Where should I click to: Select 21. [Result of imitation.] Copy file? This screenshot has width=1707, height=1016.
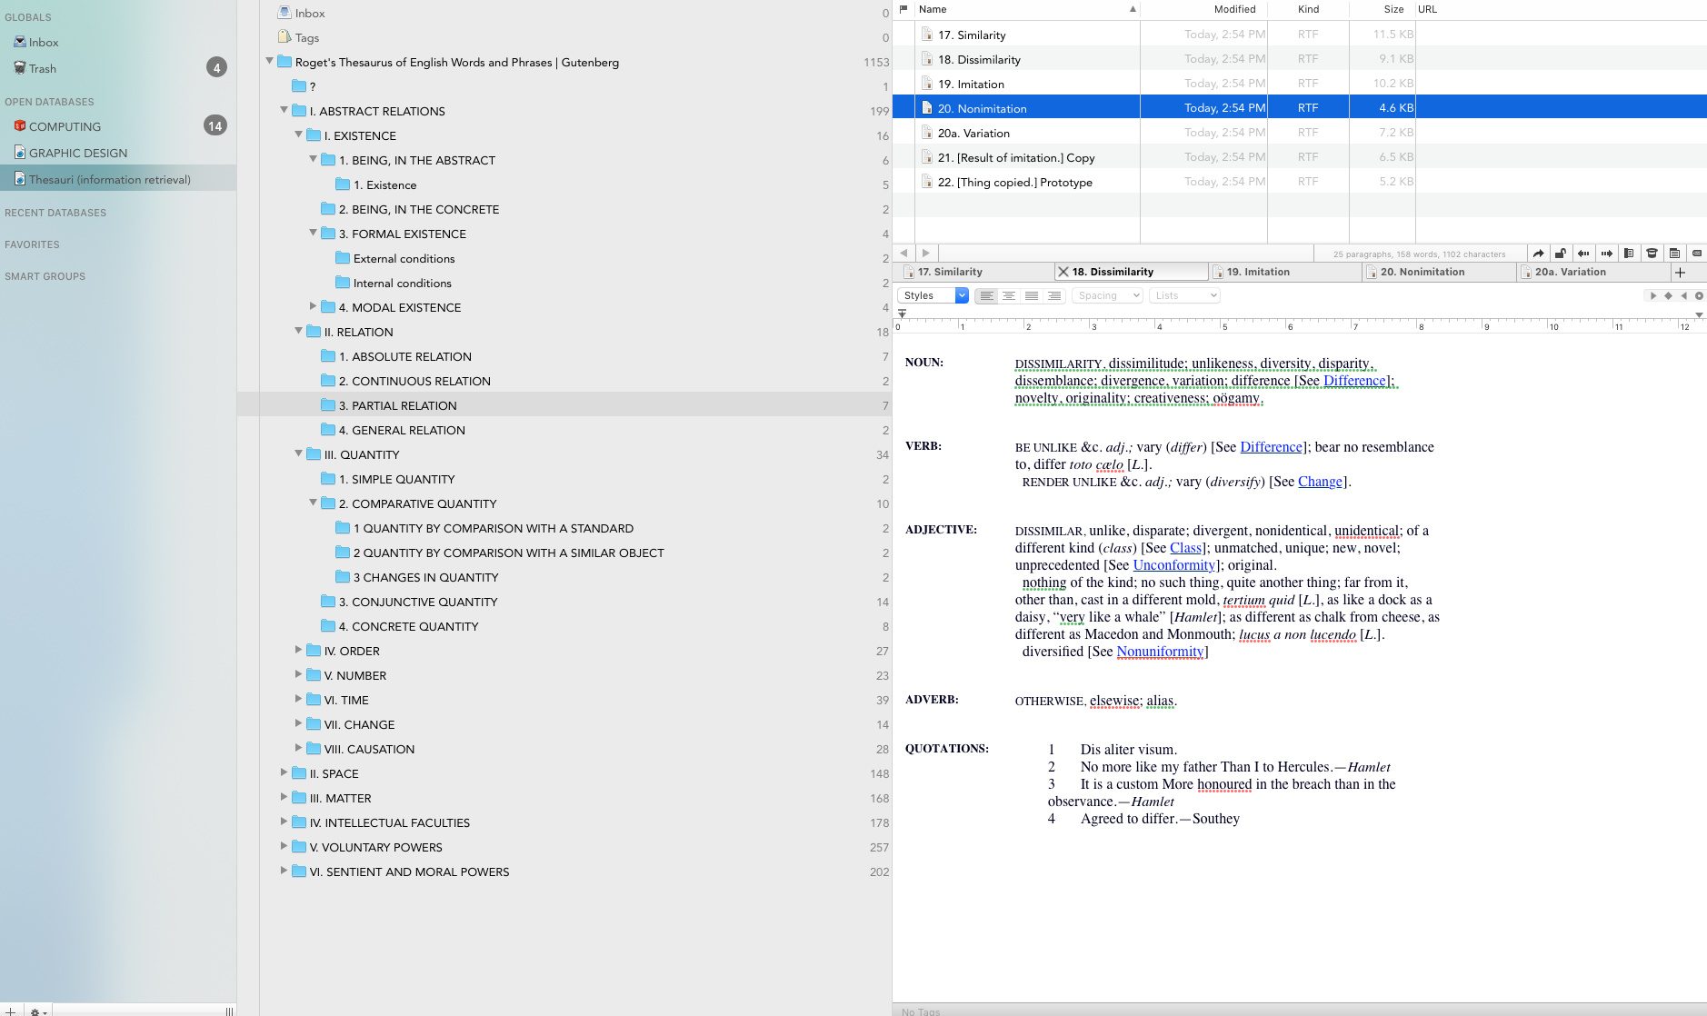click(1015, 157)
